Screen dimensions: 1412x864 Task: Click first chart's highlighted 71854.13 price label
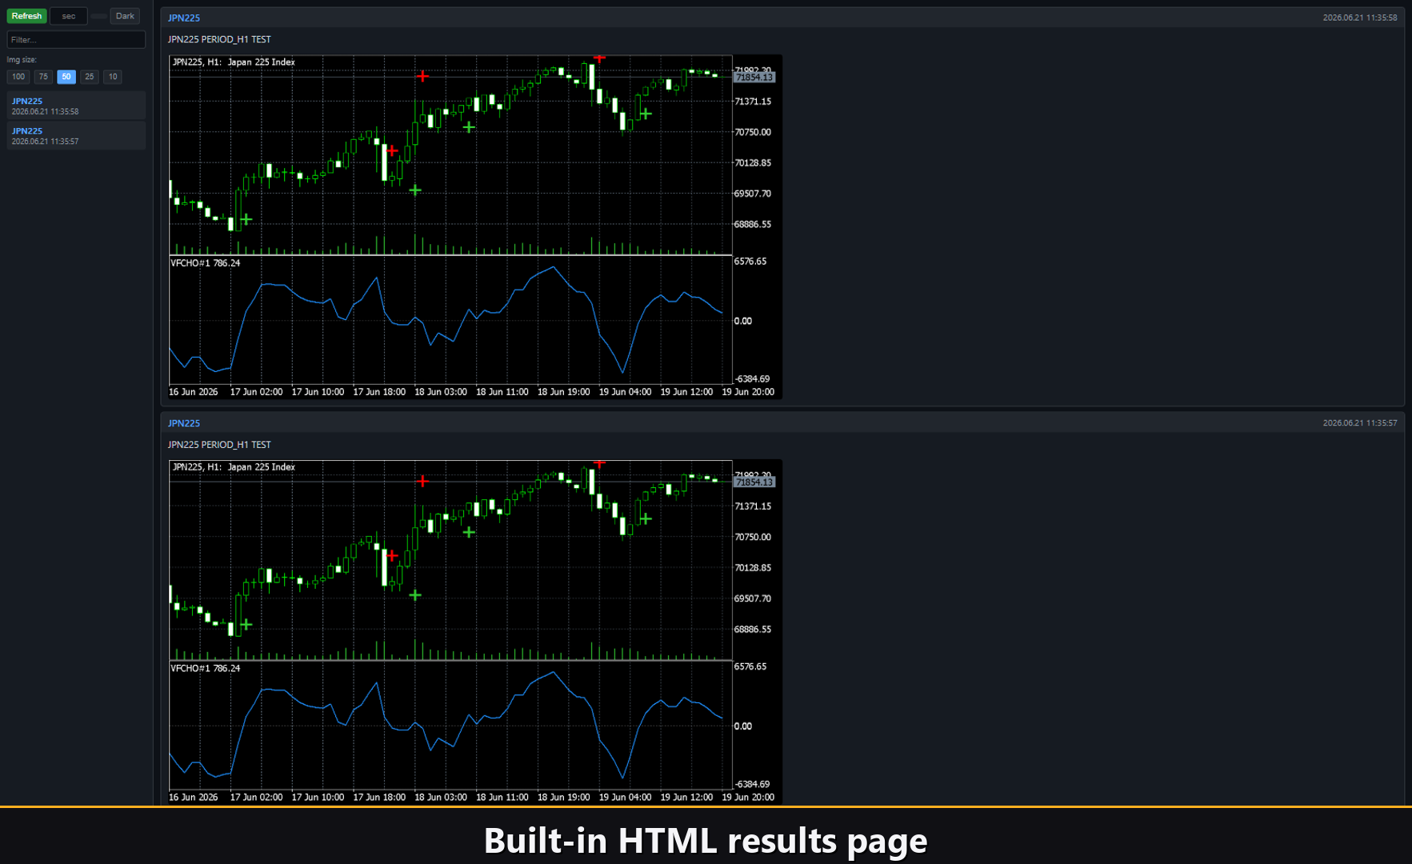click(x=754, y=78)
